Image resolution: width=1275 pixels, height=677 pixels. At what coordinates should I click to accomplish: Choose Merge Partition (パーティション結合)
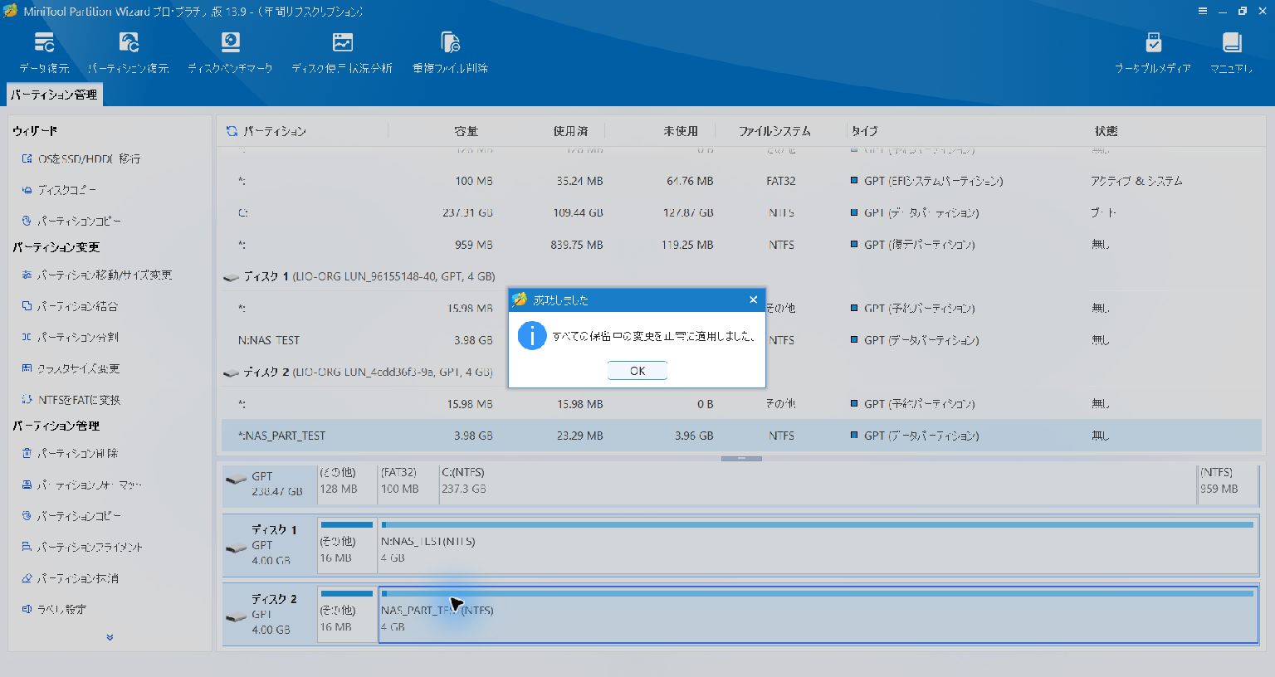(70, 306)
